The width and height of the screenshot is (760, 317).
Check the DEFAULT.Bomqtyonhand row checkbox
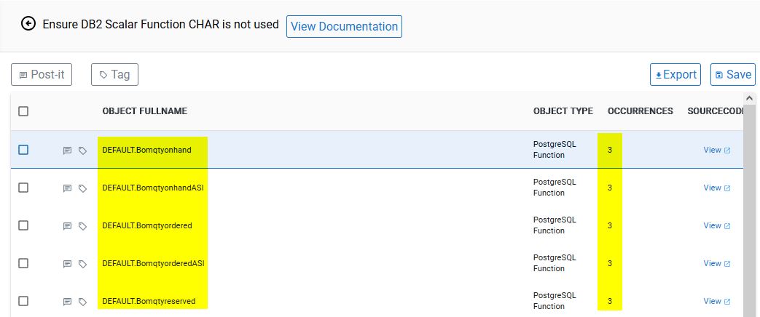coord(23,150)
